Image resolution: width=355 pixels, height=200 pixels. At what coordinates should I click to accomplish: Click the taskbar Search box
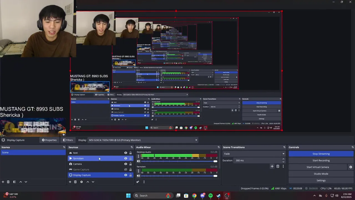pyautogui.click(x=153, y=196)
